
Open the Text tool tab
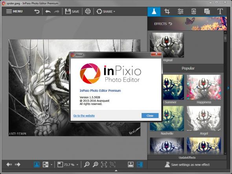click(220, 11)
